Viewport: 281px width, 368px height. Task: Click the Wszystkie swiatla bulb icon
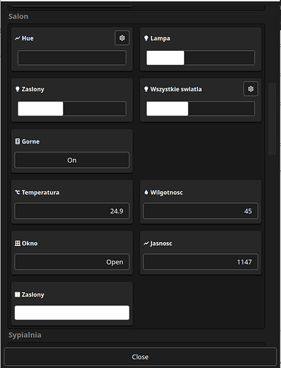click(146, 89)
